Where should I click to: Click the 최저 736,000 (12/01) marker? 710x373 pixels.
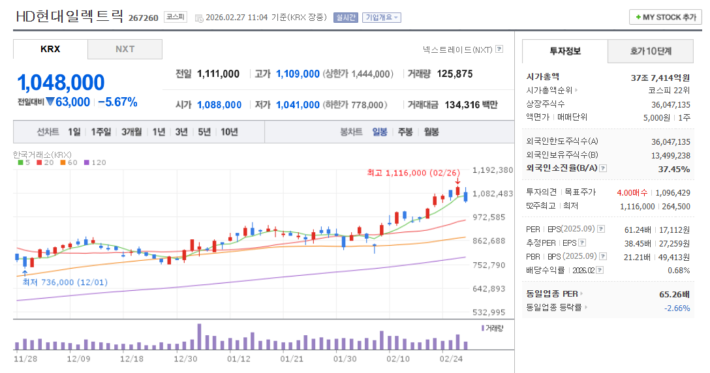(65, 282)
